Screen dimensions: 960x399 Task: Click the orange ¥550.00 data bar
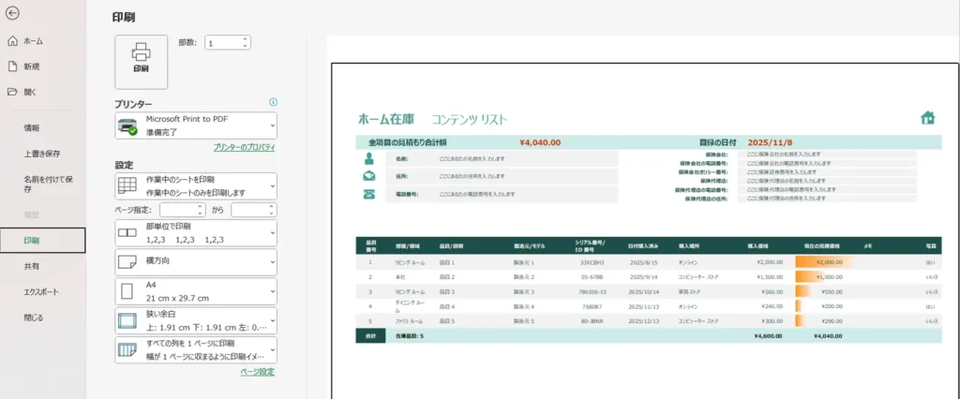[x=803, y=292]
